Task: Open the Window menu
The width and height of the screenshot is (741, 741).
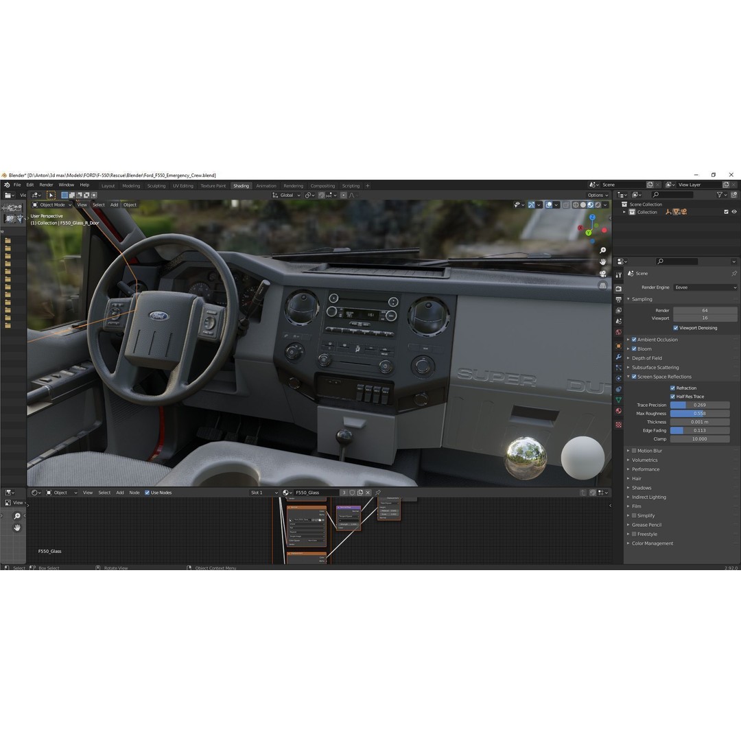Action: point(66,185)
